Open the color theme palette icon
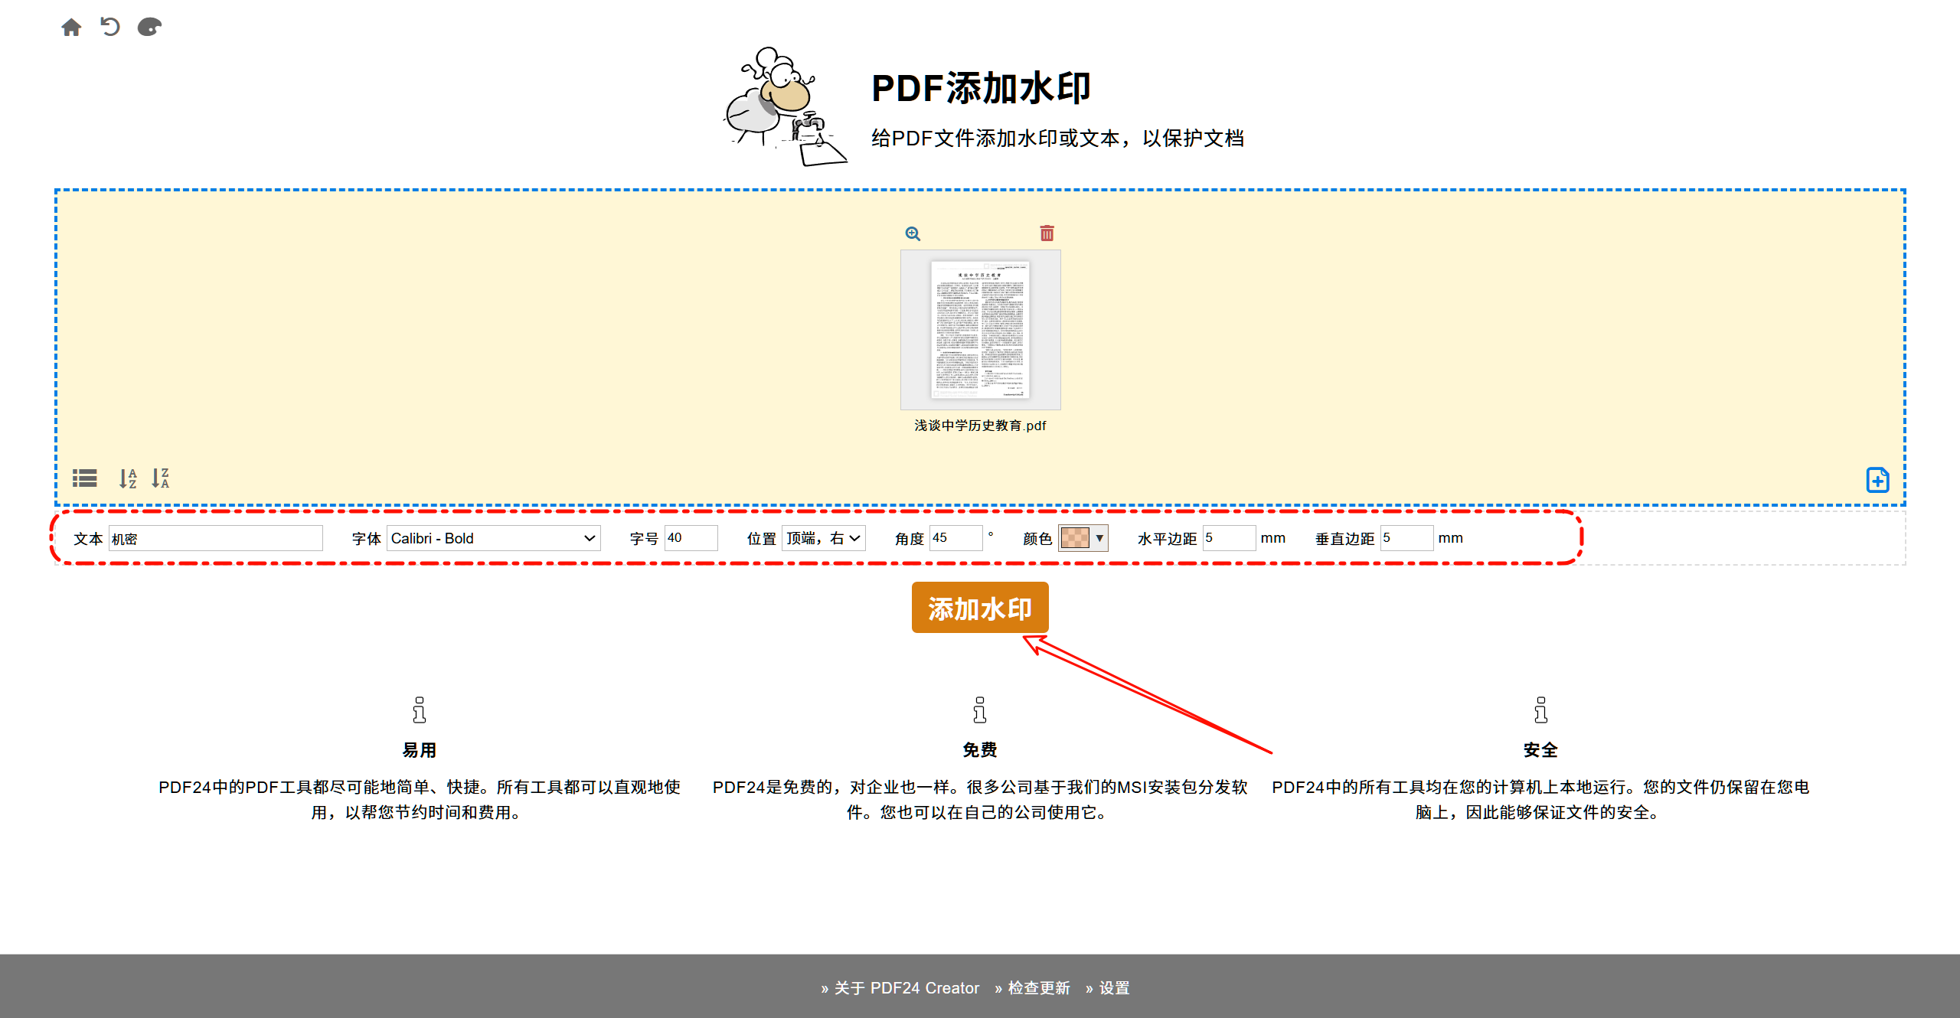1960x1018 pixels. point(149,28)
